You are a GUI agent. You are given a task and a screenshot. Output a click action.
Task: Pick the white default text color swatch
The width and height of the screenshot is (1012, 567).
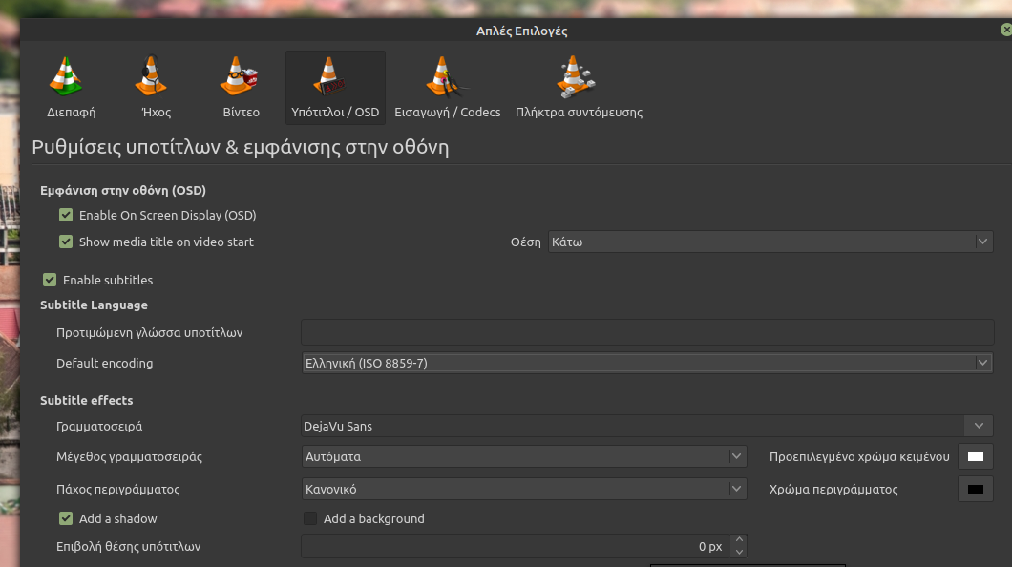(x=975, y=456)
